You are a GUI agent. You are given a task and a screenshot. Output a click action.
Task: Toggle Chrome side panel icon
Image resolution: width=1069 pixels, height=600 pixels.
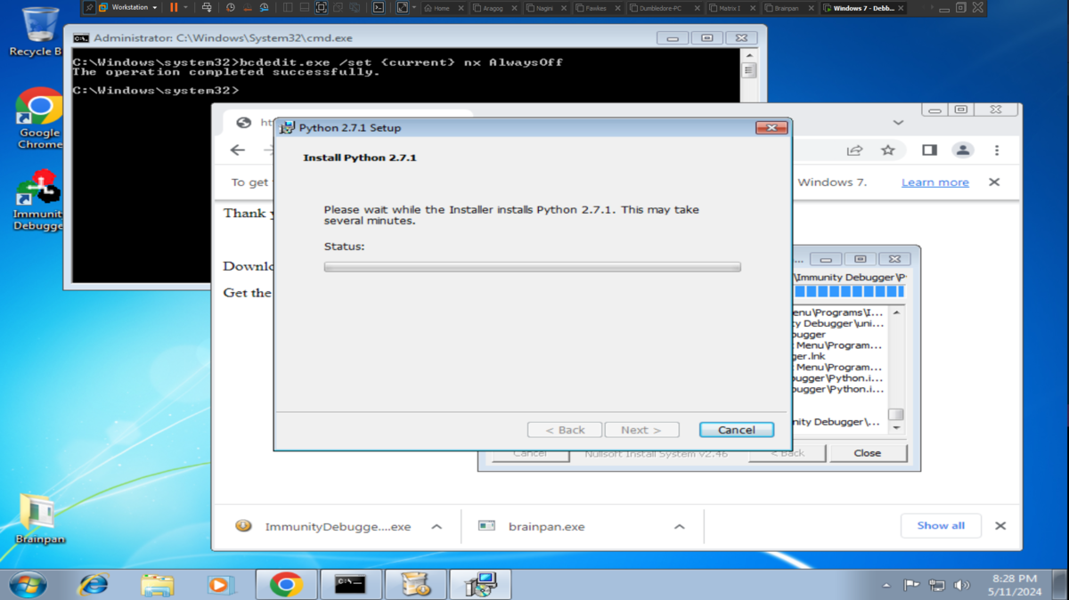929,150
